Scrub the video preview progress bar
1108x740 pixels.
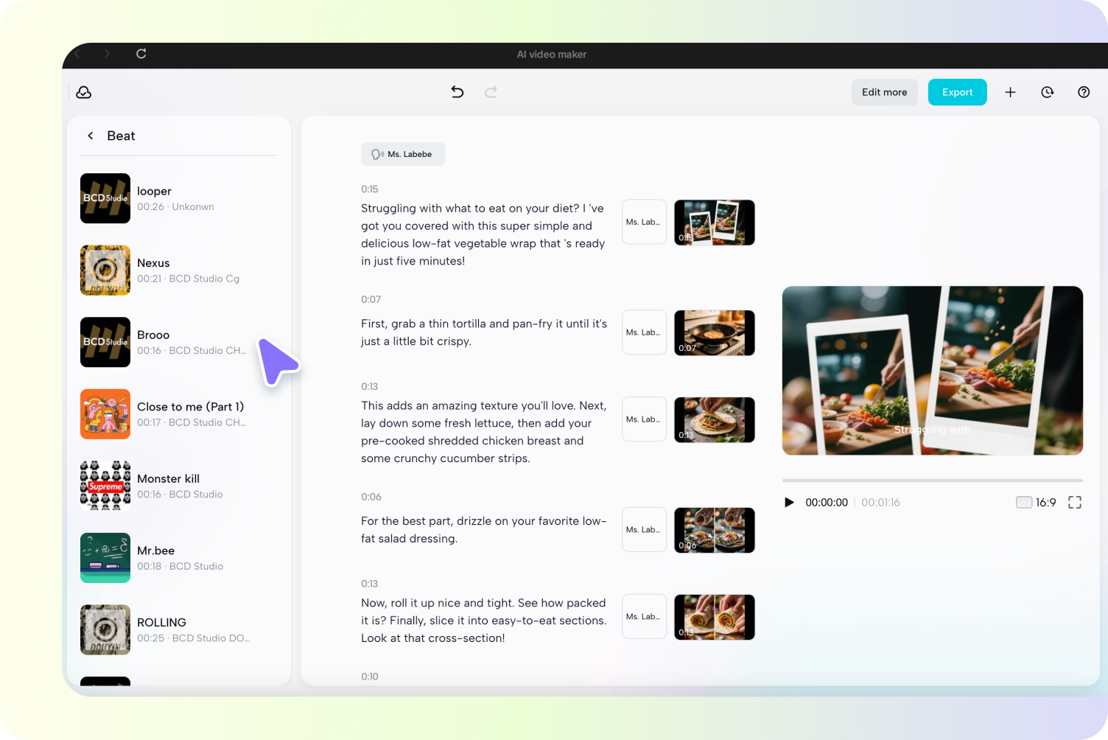(932, 480)
